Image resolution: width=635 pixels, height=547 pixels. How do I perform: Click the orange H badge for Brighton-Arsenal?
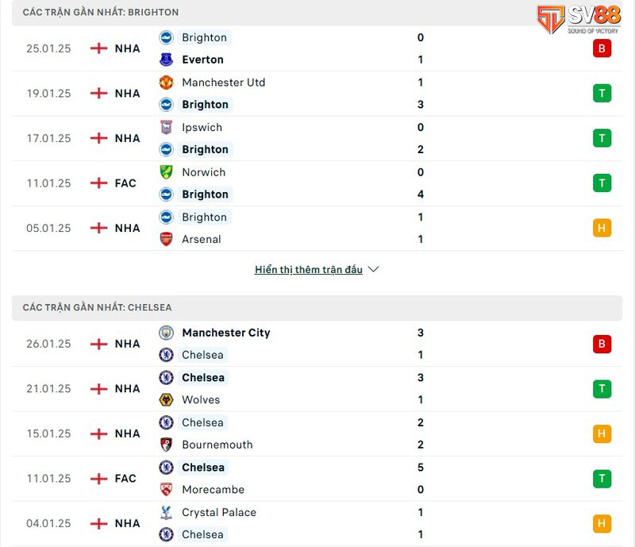[x=602, y=229]
